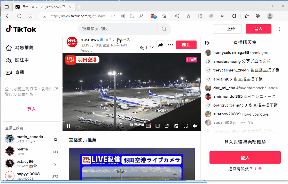
Task: Click the chat panel red 登入 button
Action: click(245, 157)
